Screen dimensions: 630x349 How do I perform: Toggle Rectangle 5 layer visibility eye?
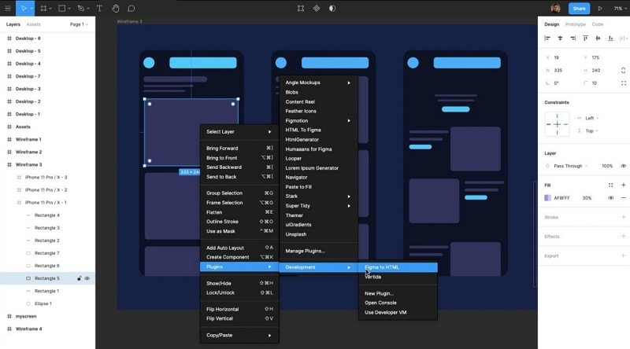(87, 278)
